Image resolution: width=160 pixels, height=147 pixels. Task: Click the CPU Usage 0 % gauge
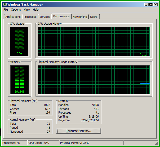point(19,41)
